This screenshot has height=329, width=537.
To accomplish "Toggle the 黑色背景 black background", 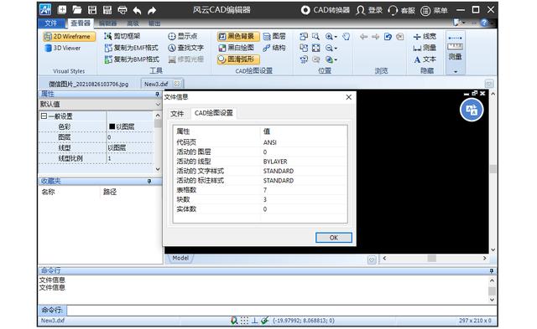I will 238,36.
